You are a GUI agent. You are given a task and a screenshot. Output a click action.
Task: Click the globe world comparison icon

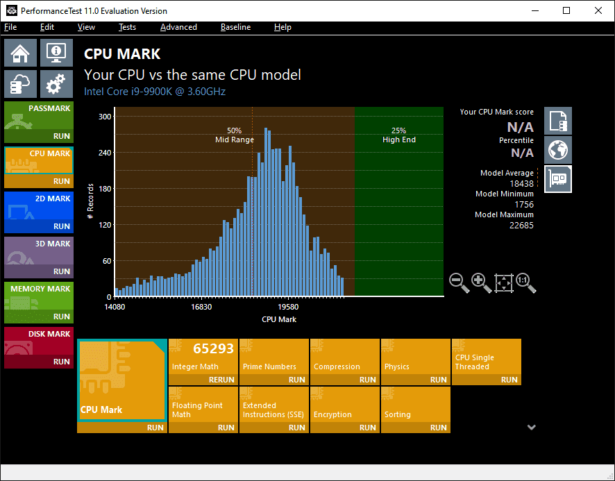(558, 150)
